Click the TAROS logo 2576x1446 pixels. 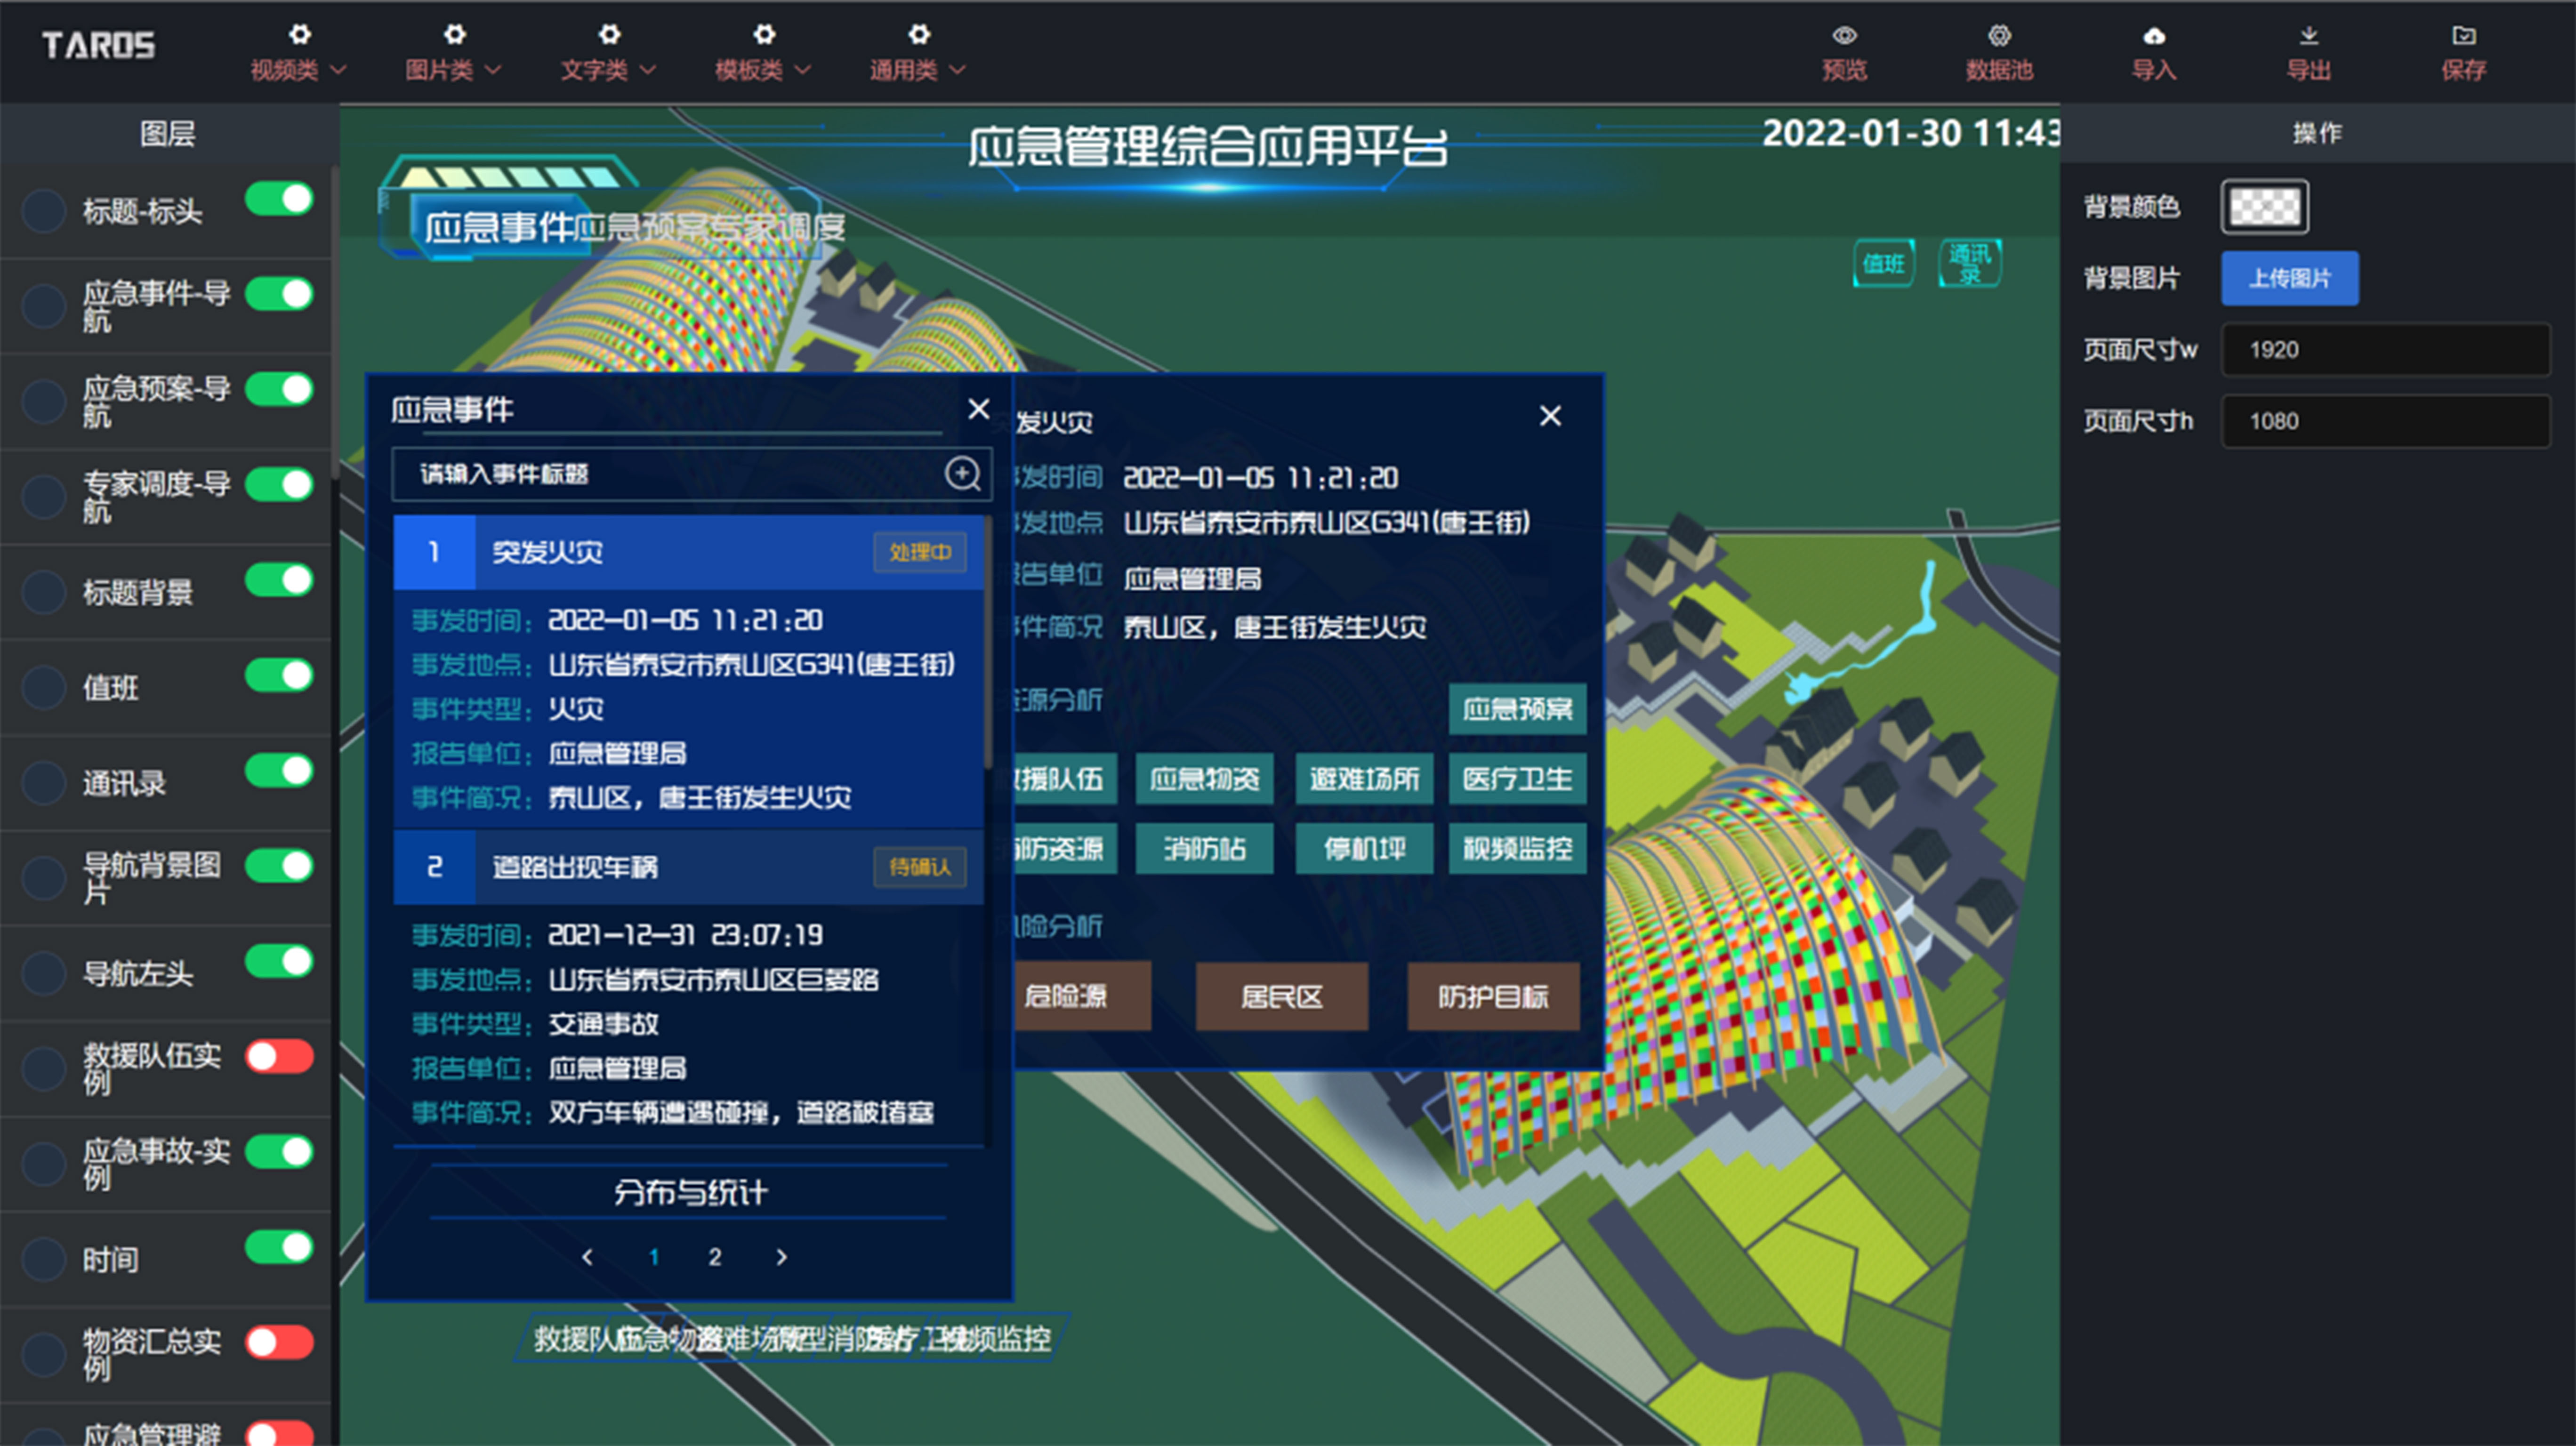(98, 46)
